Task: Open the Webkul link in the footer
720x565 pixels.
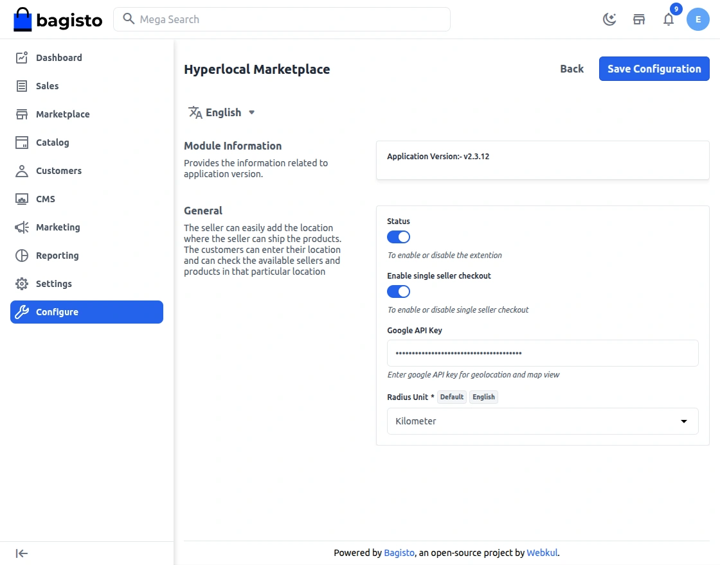Action: [542, 553]
